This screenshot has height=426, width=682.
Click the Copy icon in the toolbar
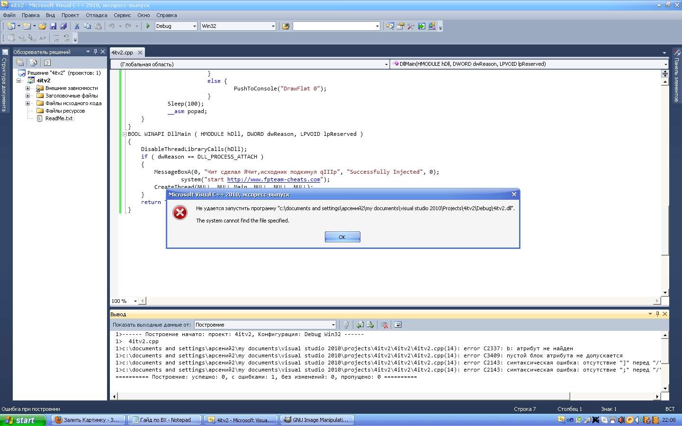coord(87,26)
